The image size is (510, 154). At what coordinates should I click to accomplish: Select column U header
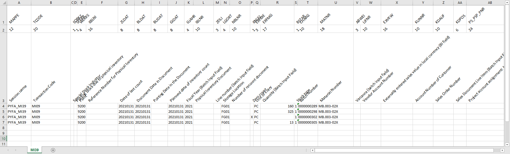(x=335, y=3)
